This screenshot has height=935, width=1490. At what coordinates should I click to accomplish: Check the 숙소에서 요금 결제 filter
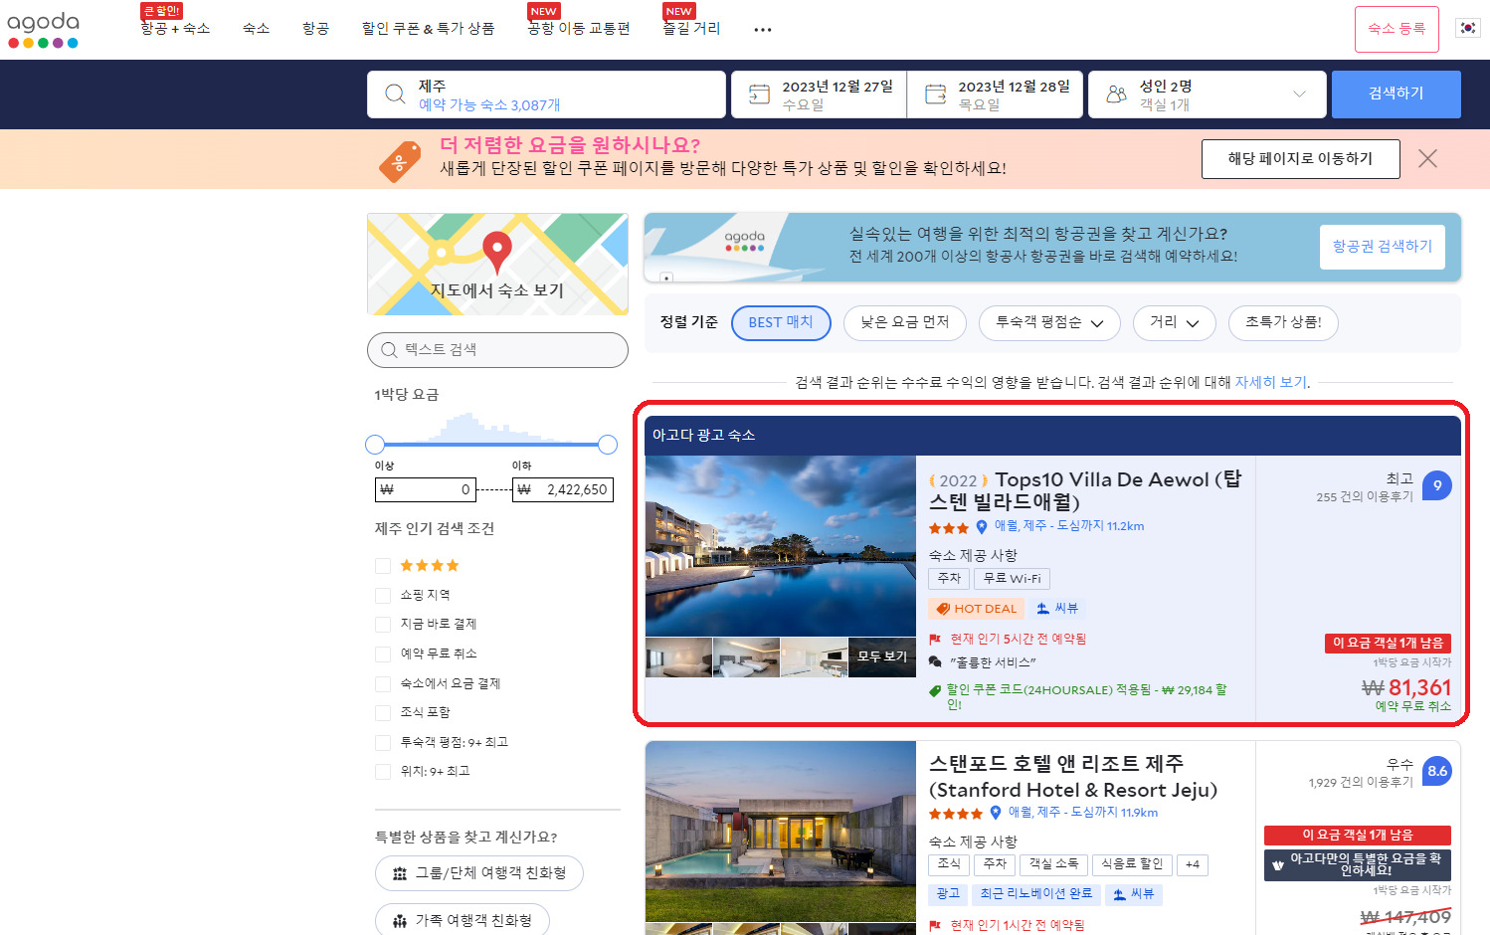coord(383,684)
